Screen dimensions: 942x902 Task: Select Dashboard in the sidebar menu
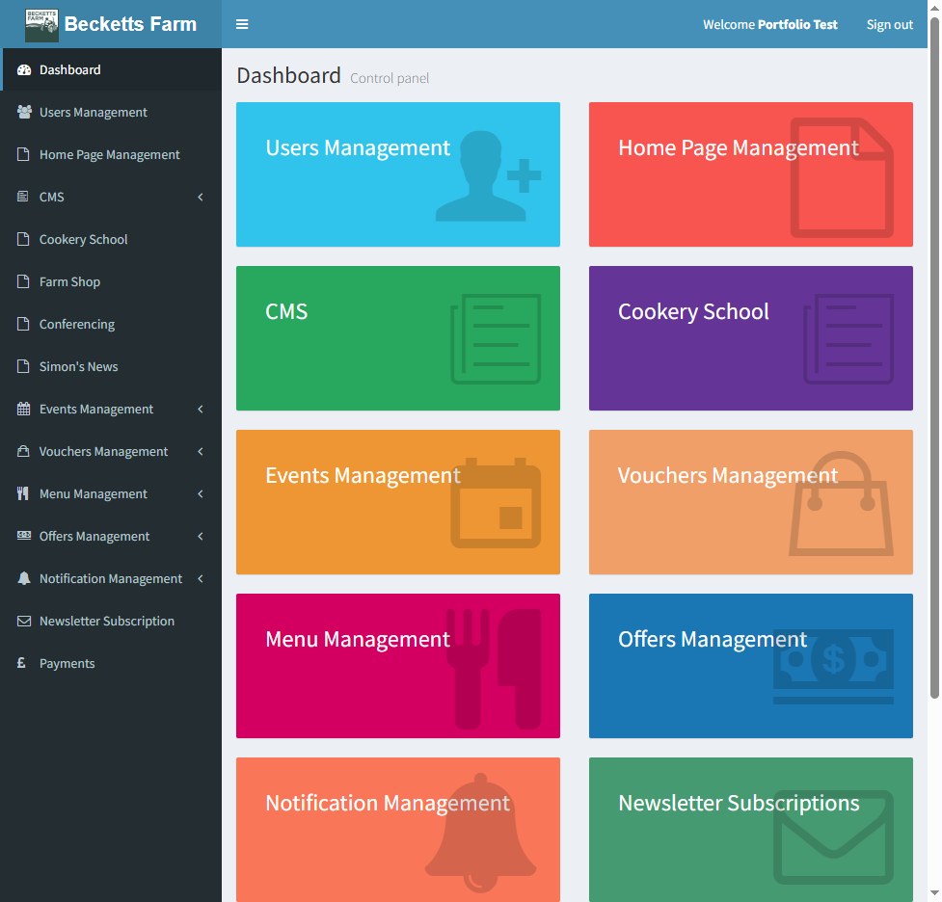[x=112, y=69]
